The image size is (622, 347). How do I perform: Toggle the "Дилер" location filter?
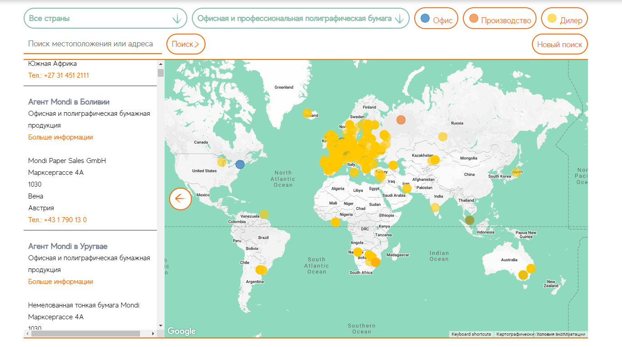[564, 19]
